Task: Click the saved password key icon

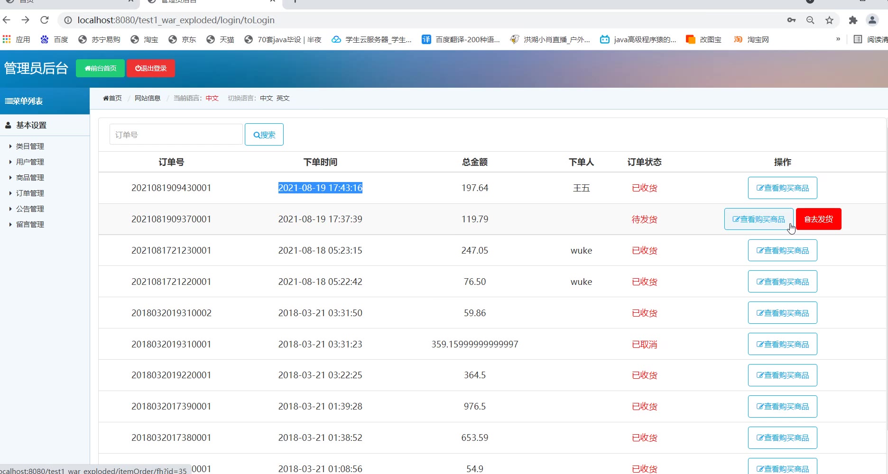Action: coord(791,20)
